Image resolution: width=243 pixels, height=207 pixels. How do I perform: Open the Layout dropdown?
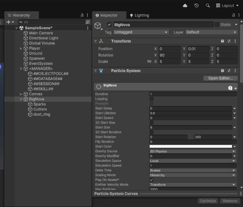click(x=227, y=6)
